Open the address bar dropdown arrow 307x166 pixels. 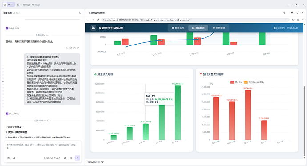[287, 20]
